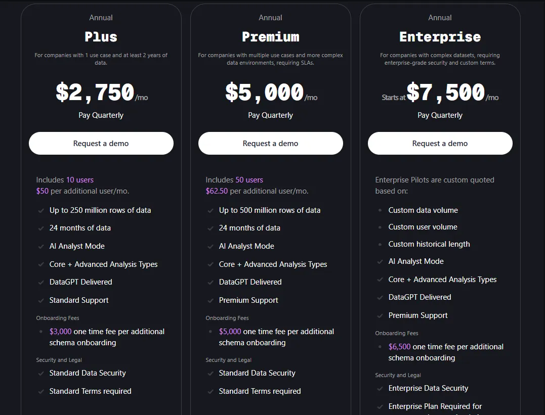Click checkmark beside 'Up to 500 million rows'
The height and width of the screenshot is (415, 545).
click(x=211, y=210)
